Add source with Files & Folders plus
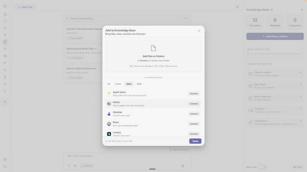The width and height of the screenshot is (307, 172). pyautogui.click(x=300, y=72)
